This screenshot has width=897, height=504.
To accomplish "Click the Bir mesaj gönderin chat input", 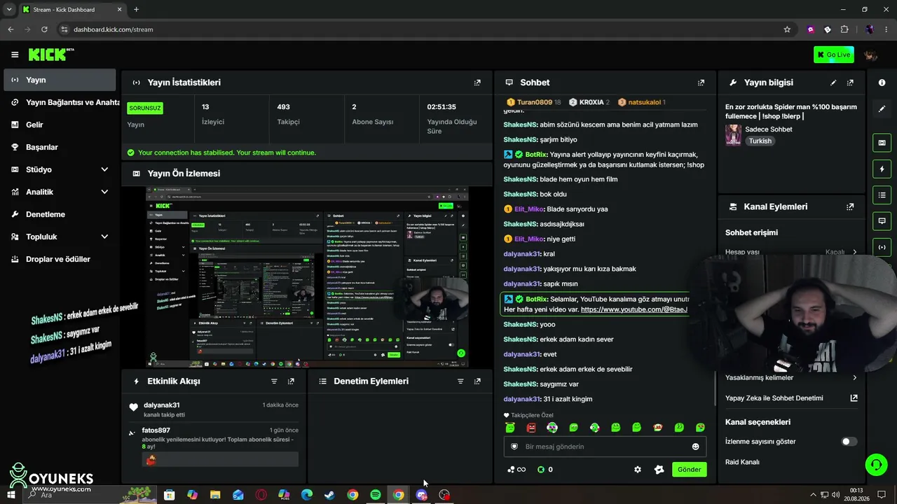I will click(x=605, y=447).
